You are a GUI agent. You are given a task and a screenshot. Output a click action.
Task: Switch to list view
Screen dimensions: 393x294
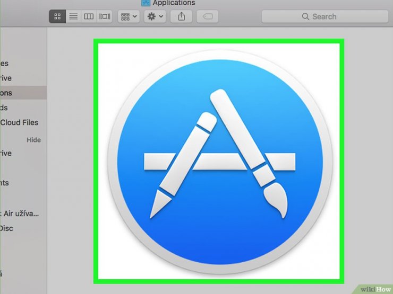73,16
